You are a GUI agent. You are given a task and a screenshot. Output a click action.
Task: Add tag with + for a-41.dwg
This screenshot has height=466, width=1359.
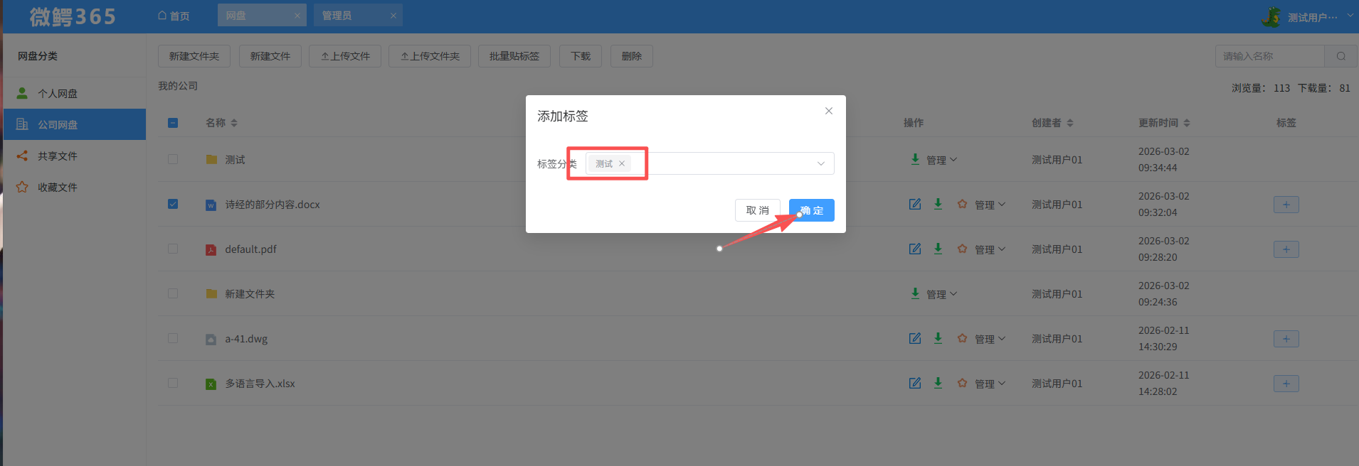click(1286, 339)
